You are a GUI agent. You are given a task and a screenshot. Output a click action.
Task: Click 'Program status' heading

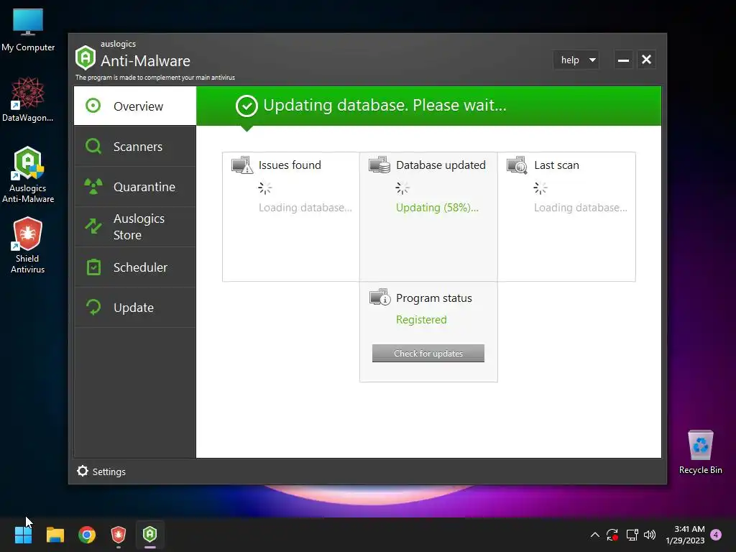[x=434, y=298]
